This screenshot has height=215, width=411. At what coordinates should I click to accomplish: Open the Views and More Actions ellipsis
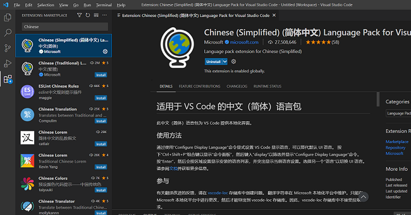point(104,15)
